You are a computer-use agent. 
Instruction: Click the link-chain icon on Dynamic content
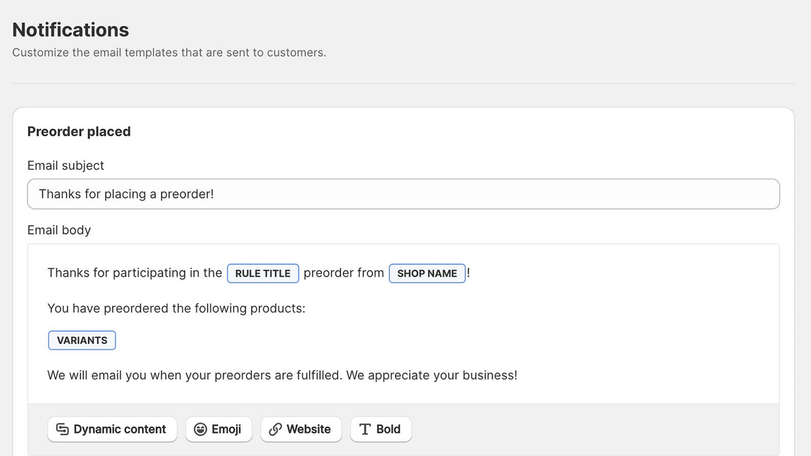click(62, 429)
